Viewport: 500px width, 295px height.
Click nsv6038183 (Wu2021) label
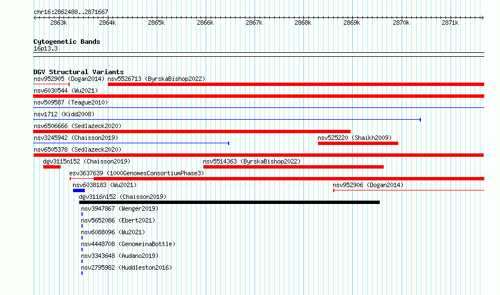tap(104, 185)
